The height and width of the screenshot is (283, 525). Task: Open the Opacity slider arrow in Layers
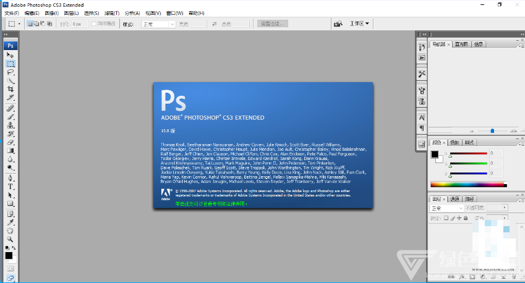[505, 208]
